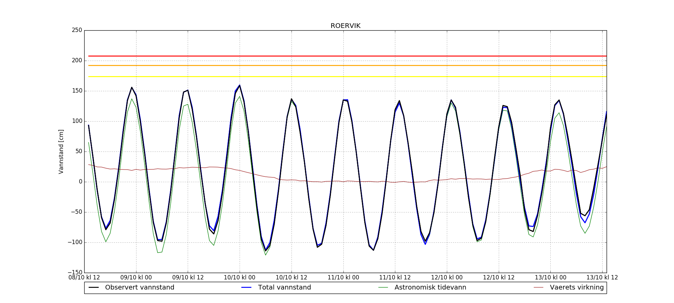Click the 10/10 kl 00 x-axis tick label
The height and width of the screenshot is (303, 674).
(240, 278)
